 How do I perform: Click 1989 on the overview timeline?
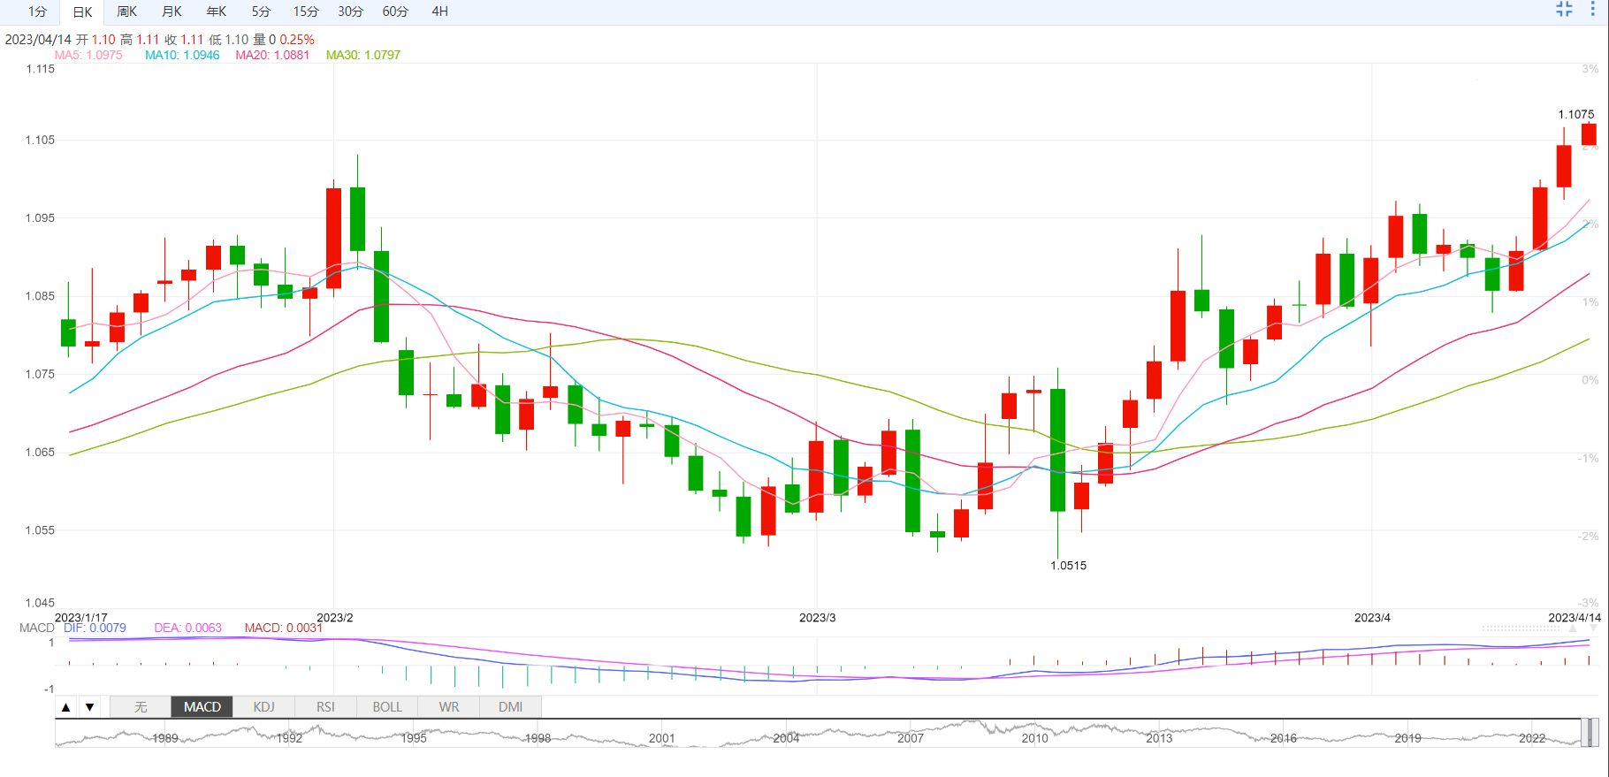point(164,738)
